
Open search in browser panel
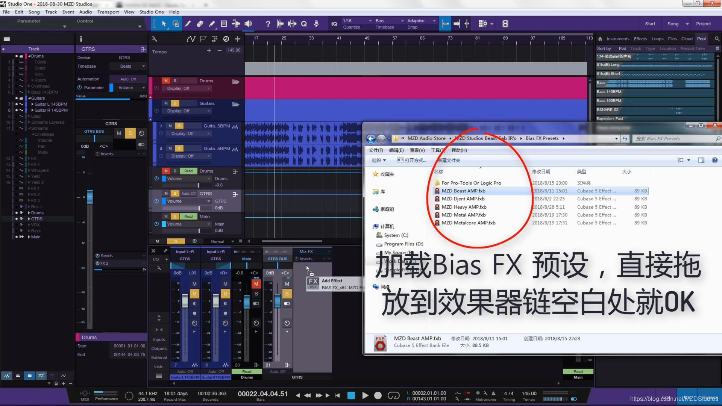[717, 39]
